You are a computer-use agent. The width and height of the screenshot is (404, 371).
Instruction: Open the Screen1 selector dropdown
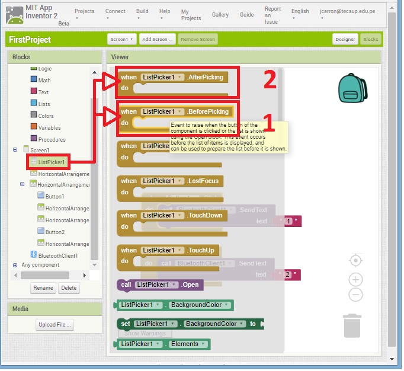pos(121,40)
